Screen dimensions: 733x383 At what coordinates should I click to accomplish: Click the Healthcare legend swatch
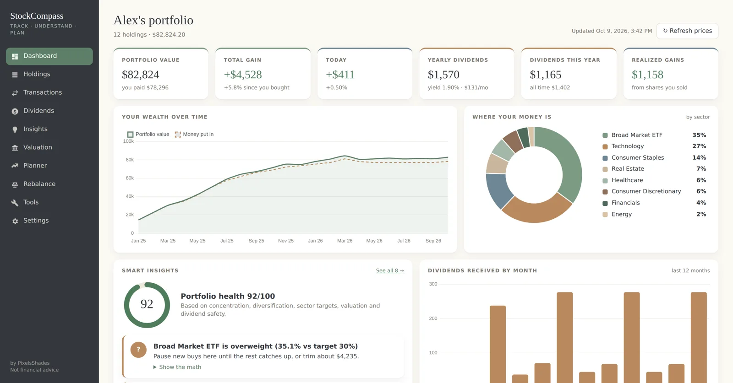point(605,180)
